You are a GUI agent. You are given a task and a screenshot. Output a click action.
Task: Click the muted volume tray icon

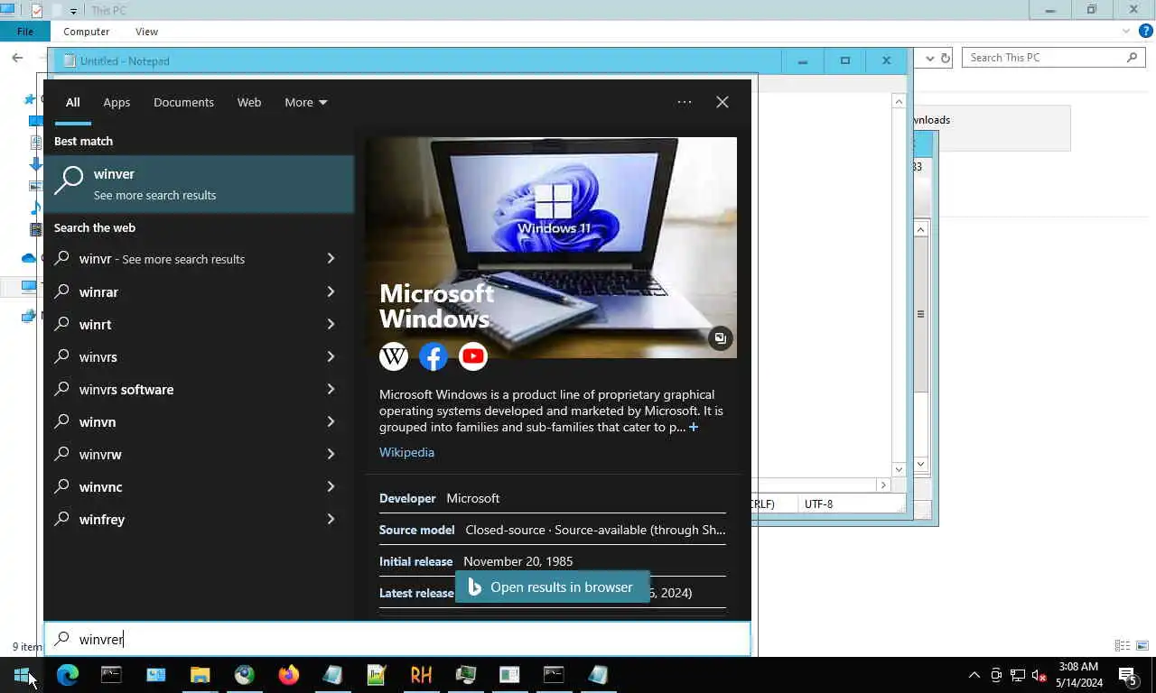[x=1039, y=675]
